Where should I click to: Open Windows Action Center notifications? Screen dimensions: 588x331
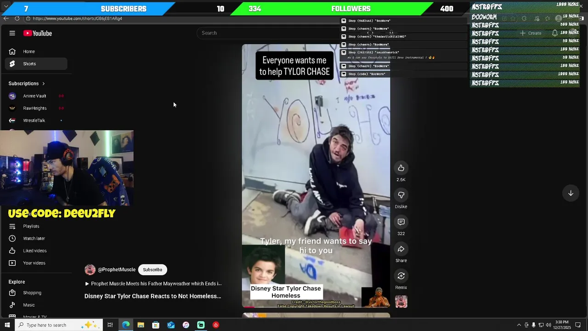[578, 325]
